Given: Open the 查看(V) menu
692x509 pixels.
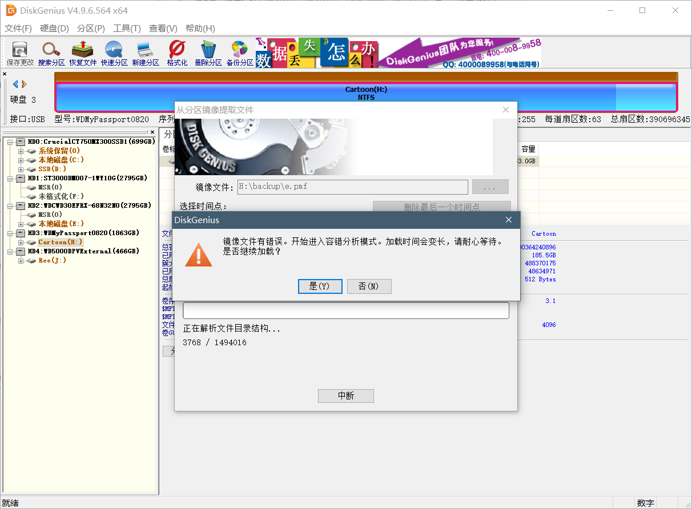Looking at the screenshot, I should click(x=163, y=29).
